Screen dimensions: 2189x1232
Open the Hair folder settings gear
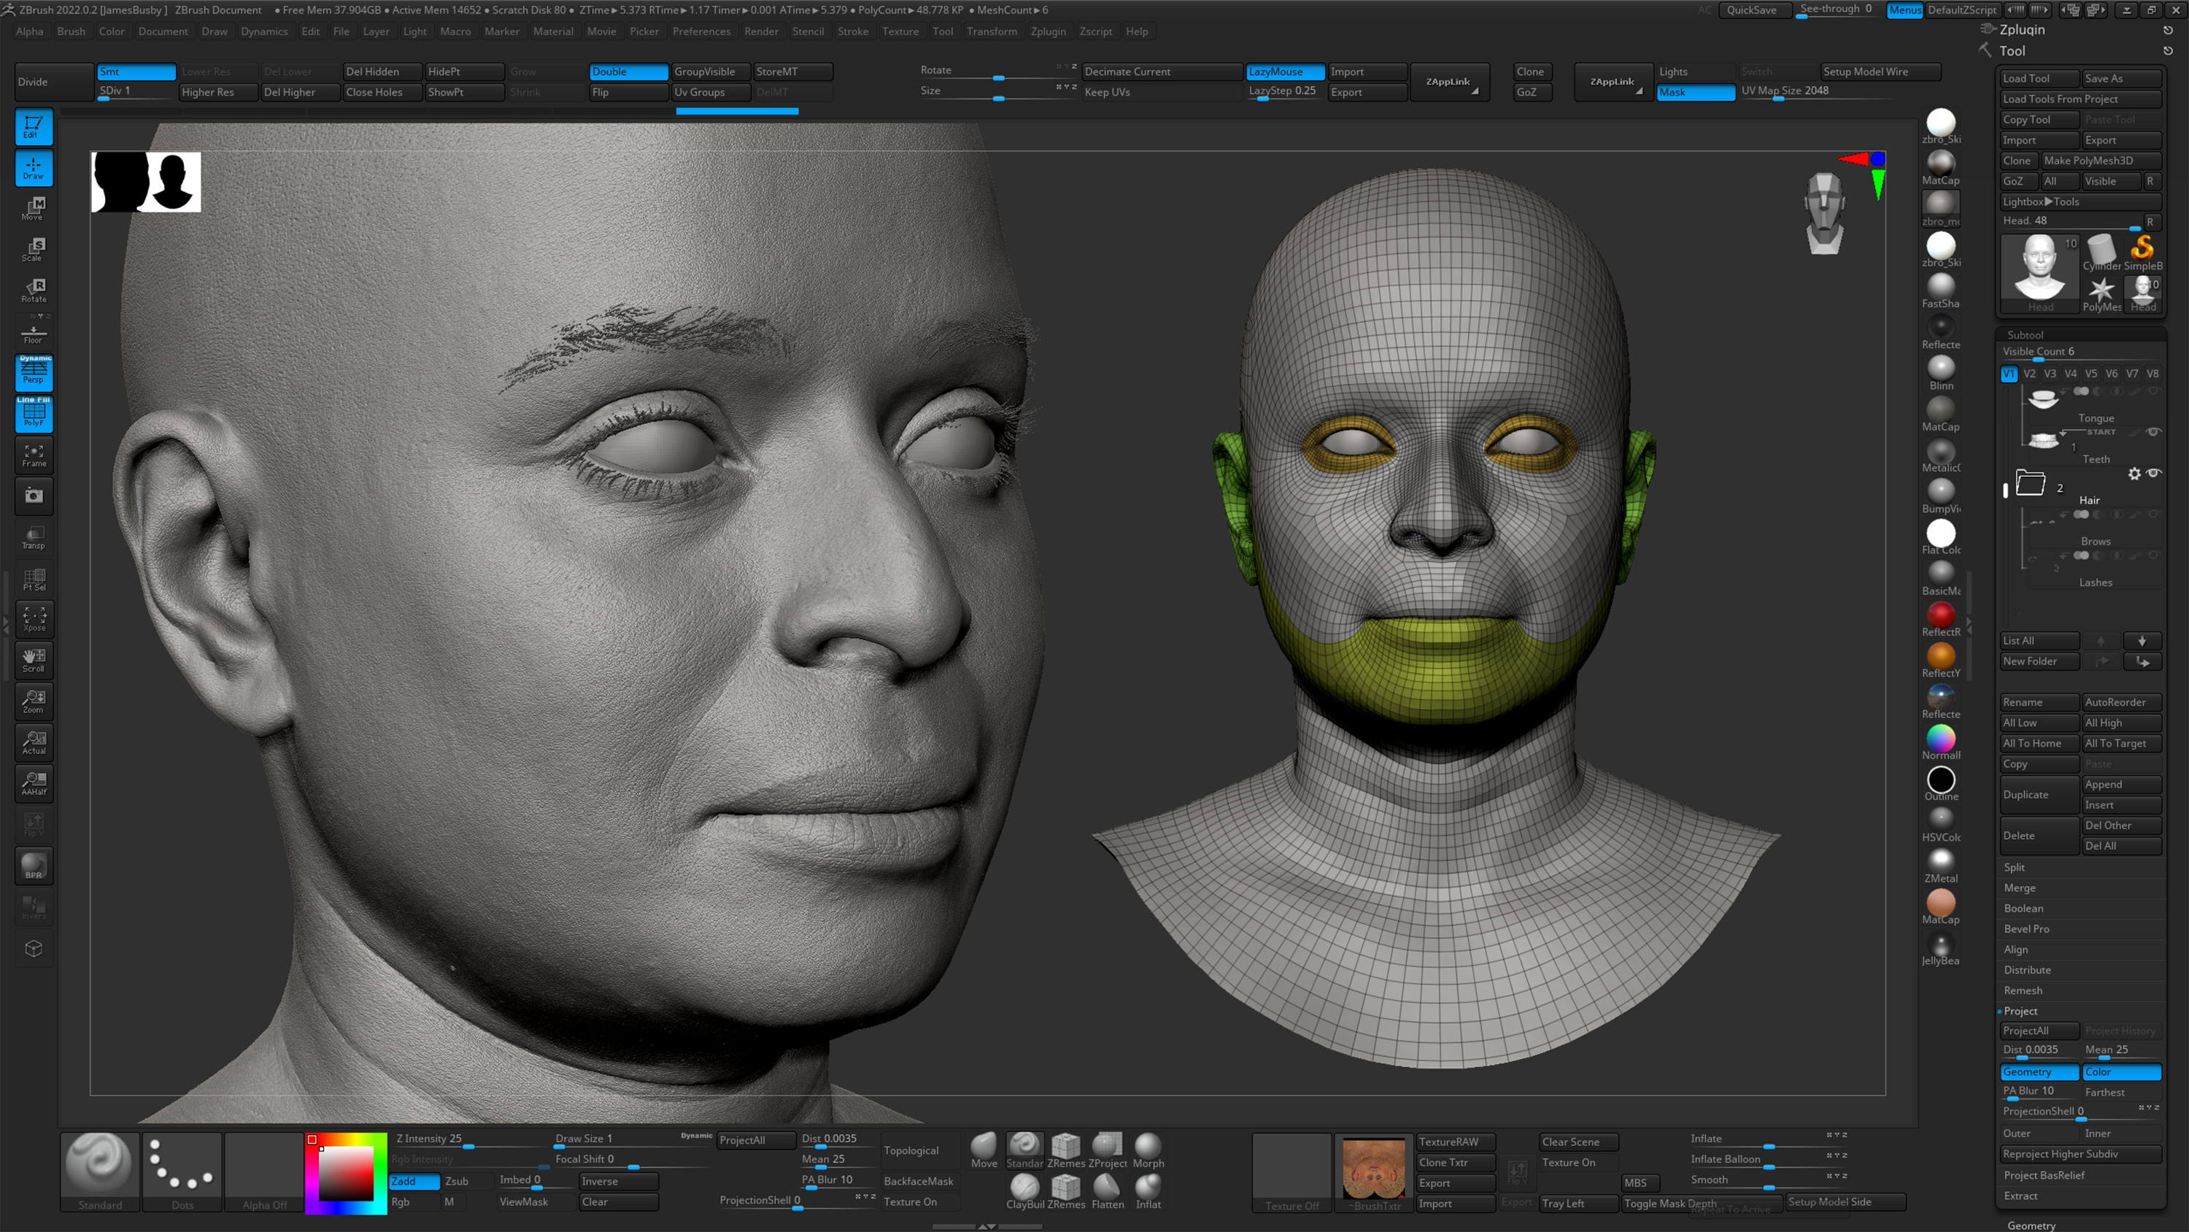(2136, 474)
